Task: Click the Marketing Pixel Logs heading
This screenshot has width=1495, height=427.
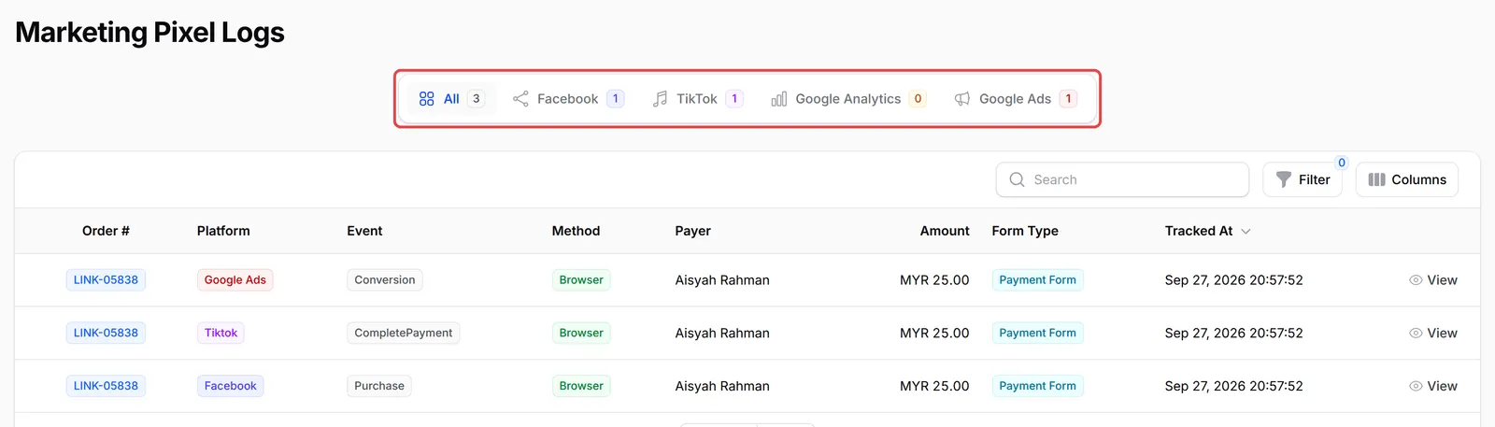Action: click(149, 33)
